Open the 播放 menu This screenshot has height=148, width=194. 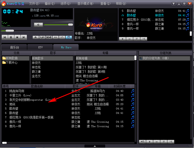[50, 4]
